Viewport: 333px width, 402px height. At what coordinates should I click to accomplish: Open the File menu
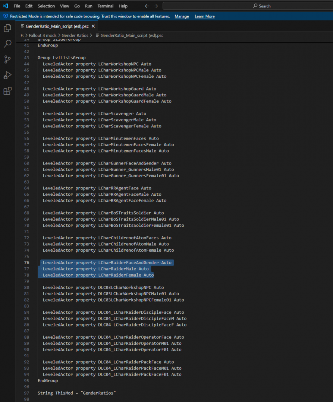click(17, 6)
